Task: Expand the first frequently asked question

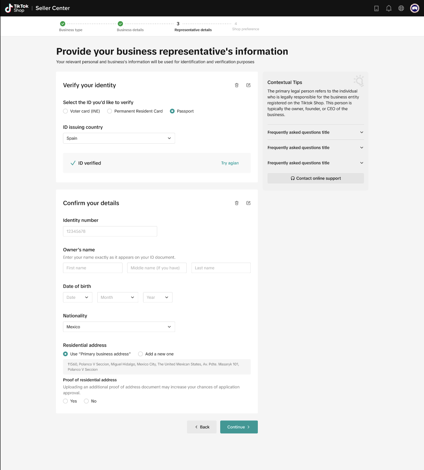Action: click(316, 132)
